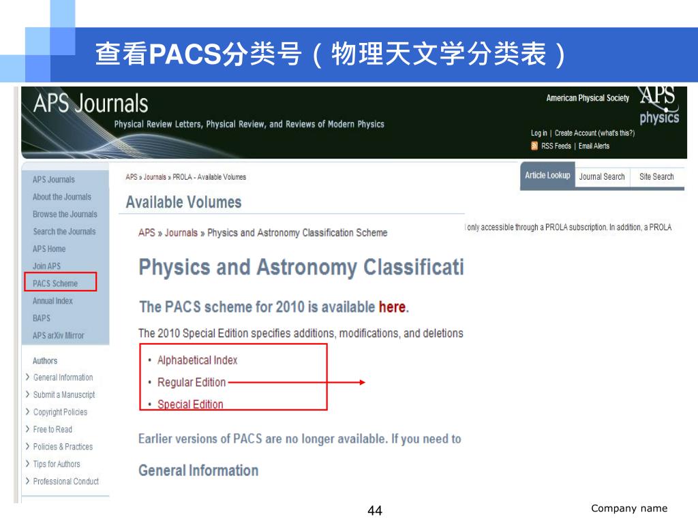Open Email Alerts link
The height and width of the screenshot is (523, 698).
coord(594,146)
